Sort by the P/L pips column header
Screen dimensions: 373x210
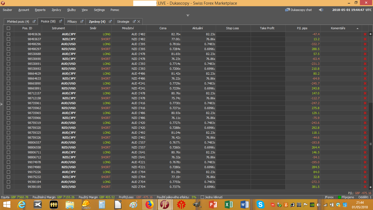point(303,28)
